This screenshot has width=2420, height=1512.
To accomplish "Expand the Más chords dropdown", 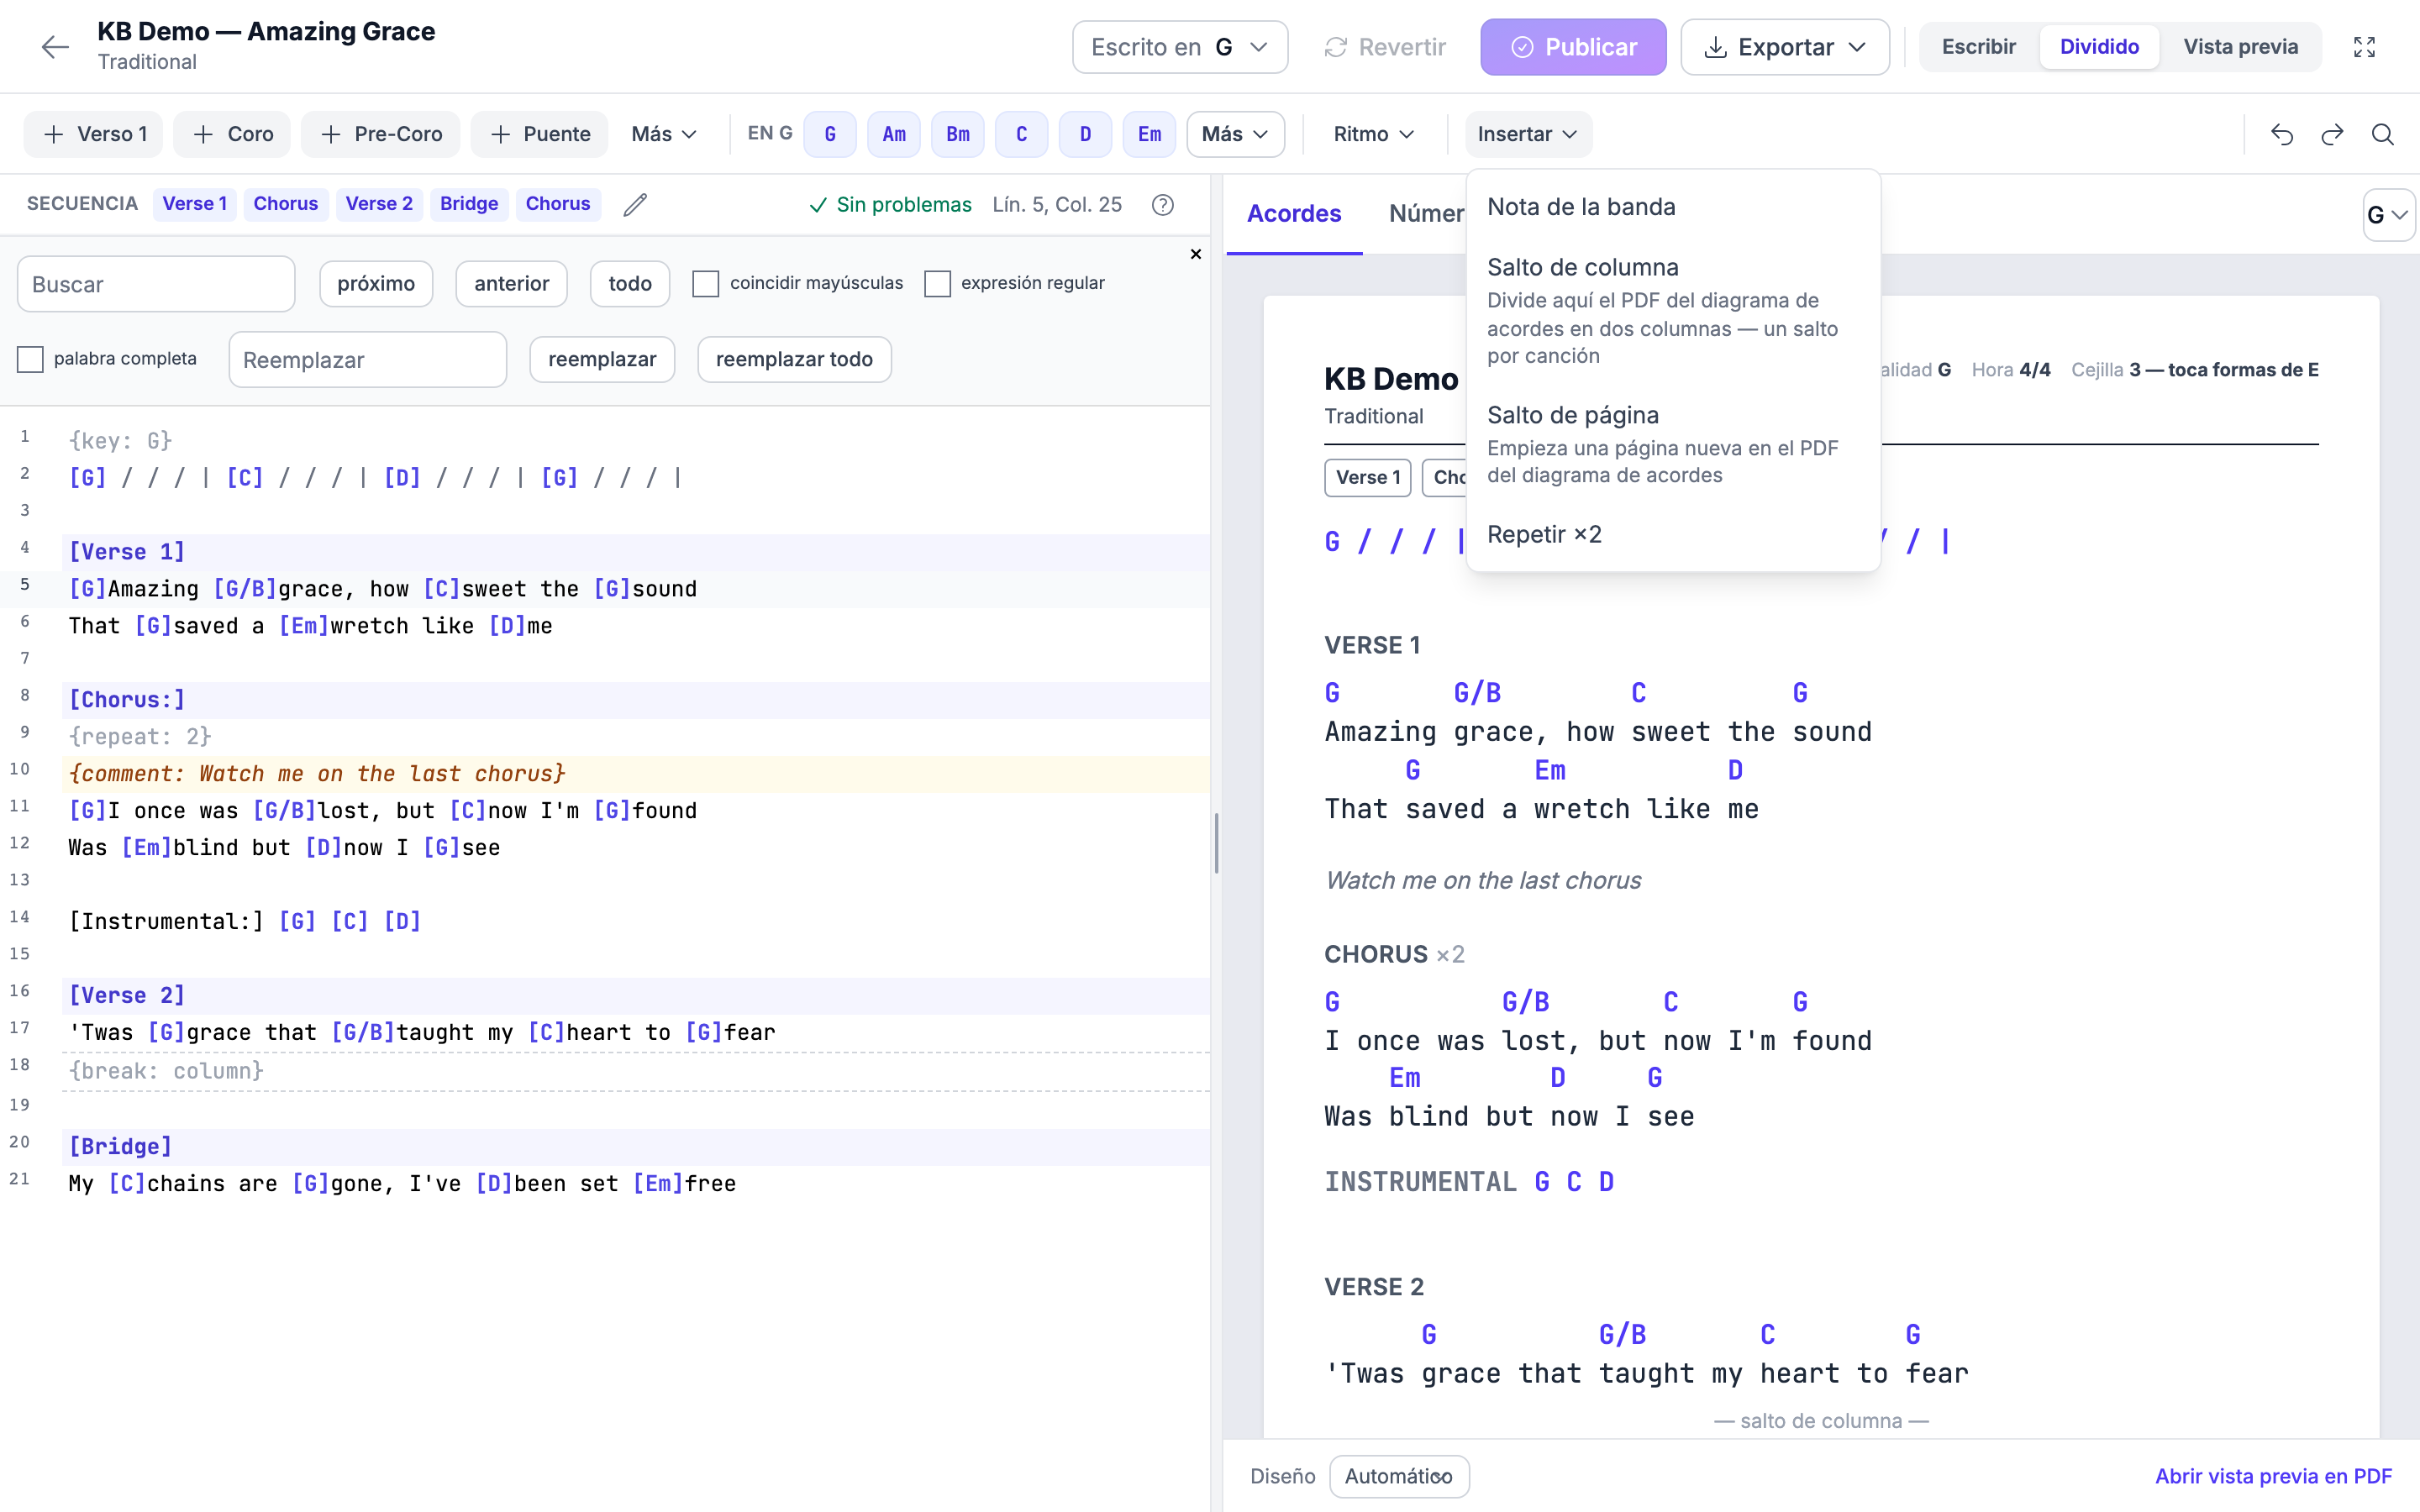I will coord(1235,134).
